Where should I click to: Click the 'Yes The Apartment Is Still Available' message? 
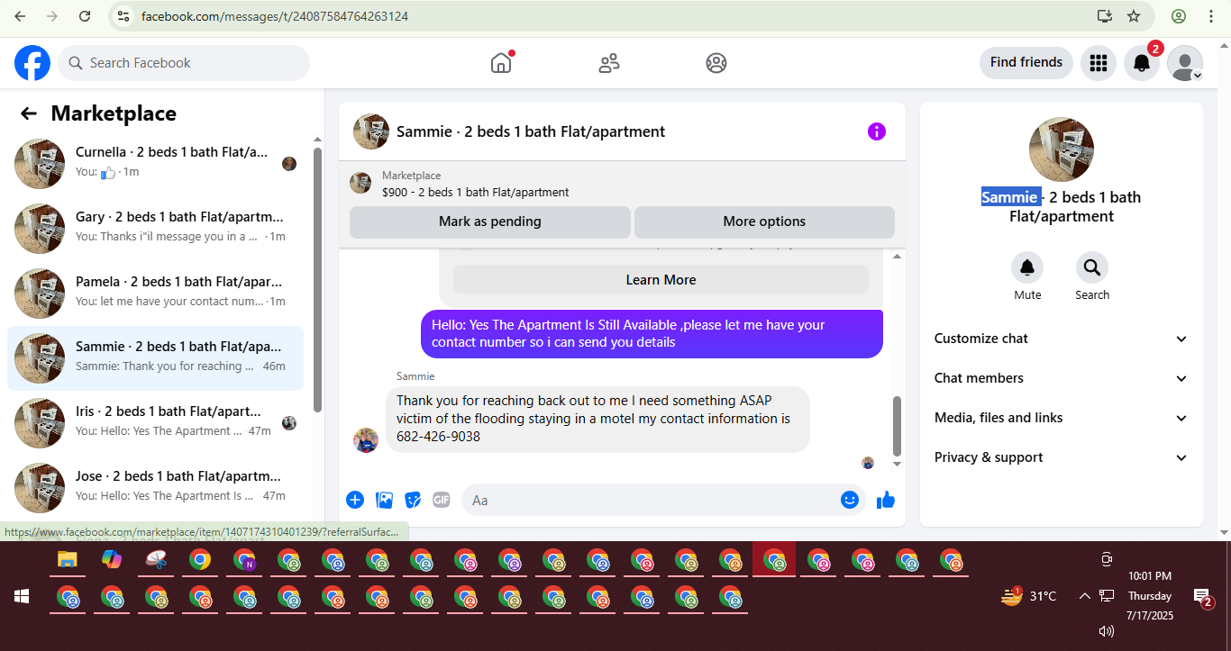coord(652,334)
